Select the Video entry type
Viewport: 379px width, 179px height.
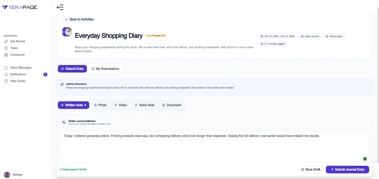pyautogui.click(x=120, y=105)
